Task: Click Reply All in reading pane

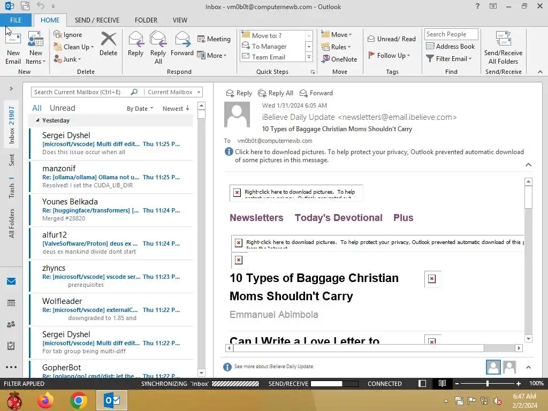Action: pos(276,93)
